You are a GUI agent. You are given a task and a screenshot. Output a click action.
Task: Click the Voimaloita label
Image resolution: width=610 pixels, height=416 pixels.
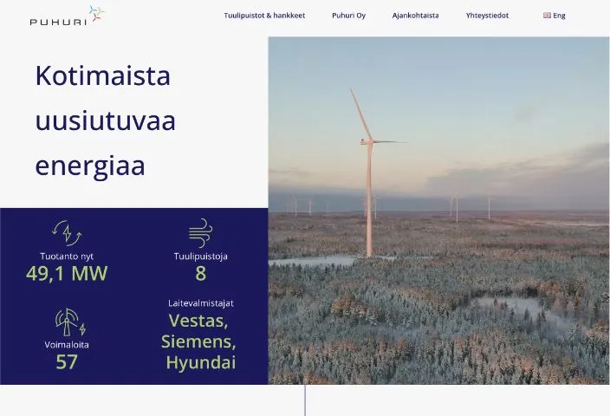[x=67, y=345]
